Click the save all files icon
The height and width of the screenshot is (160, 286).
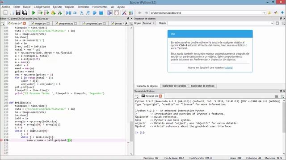tap(25, 13)
